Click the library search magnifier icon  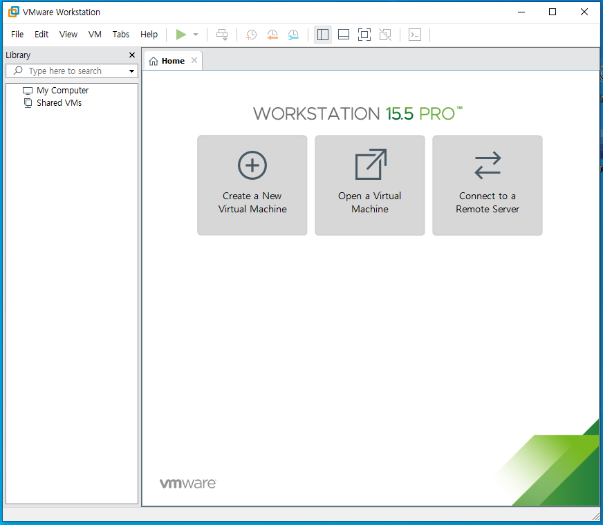point(18,71)
